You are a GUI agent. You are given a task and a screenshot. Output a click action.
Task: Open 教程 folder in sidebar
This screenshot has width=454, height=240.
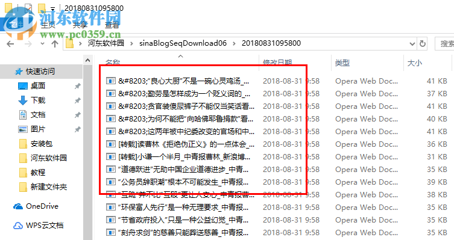(37, 173)
